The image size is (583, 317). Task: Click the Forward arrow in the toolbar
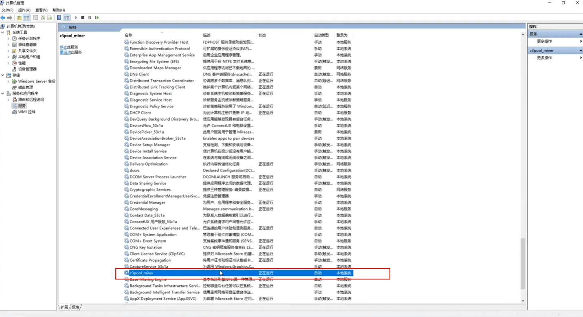[10, 18]
